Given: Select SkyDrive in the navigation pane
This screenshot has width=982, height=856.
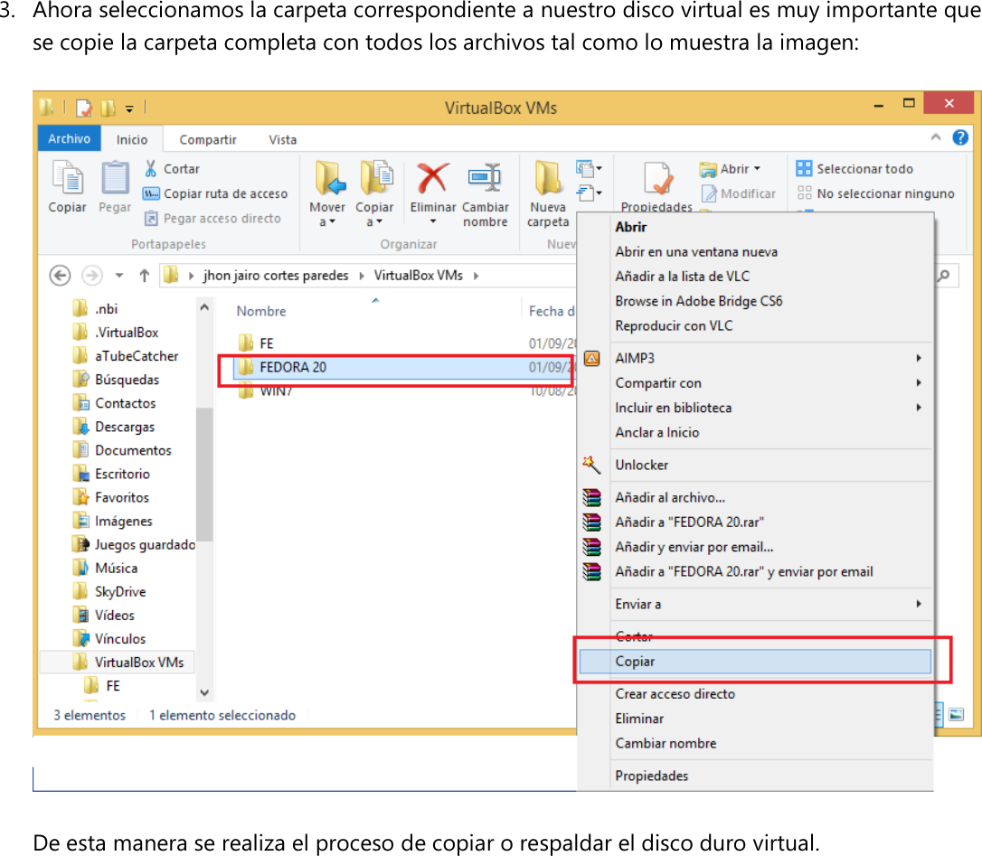Looking at the screenshot, I should coord(109,592).
